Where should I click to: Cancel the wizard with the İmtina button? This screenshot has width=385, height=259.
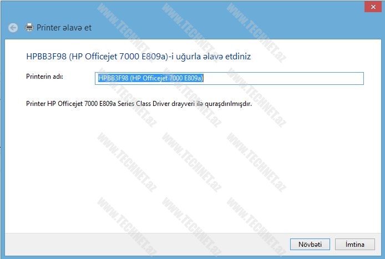click(354, 244)
